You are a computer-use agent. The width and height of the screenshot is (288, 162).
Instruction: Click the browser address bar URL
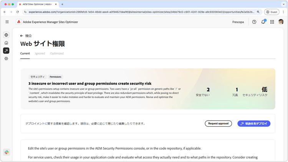point(141,12)
